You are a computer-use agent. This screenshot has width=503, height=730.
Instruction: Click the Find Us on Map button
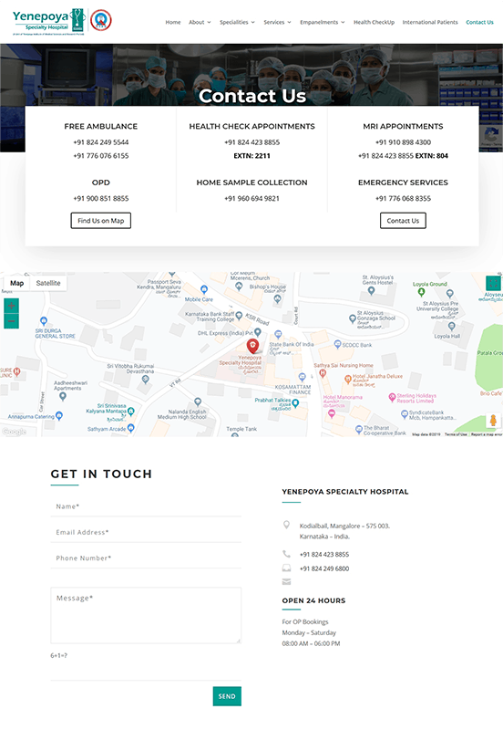(x=101, y=221)
